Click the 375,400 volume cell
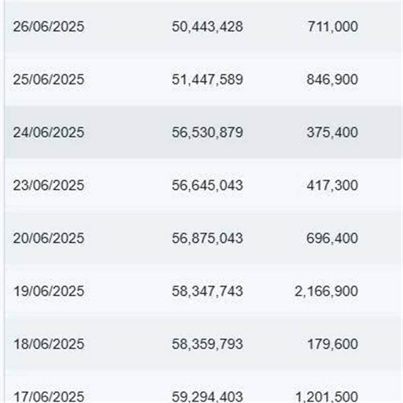 point(332,132)
